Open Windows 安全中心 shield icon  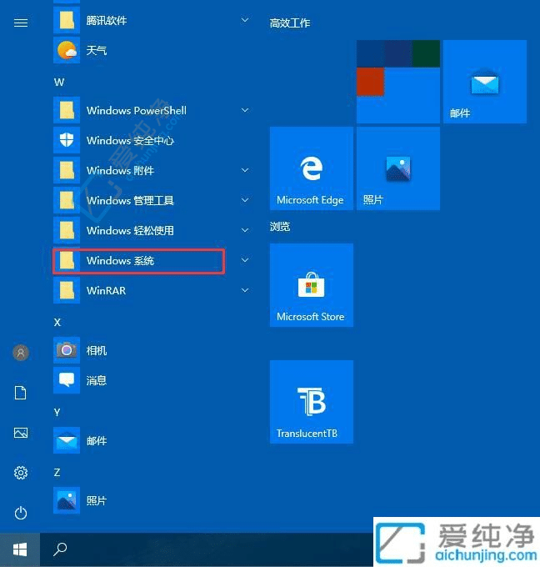67,140
